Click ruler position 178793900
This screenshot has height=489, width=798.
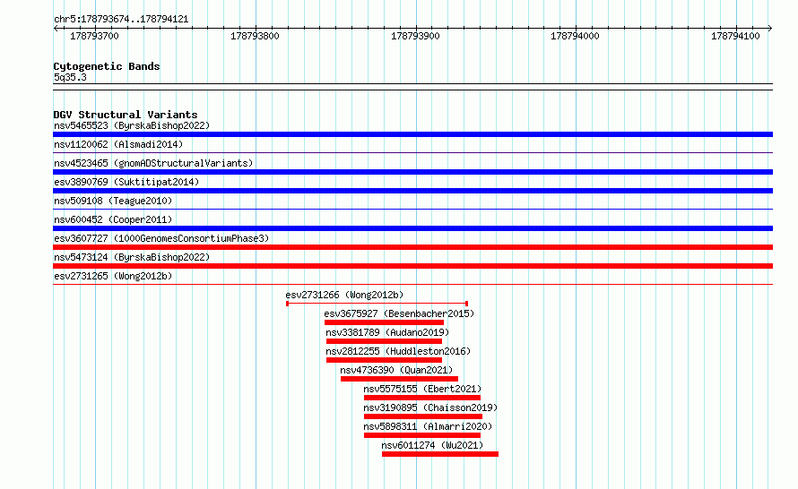click(415, 36)
